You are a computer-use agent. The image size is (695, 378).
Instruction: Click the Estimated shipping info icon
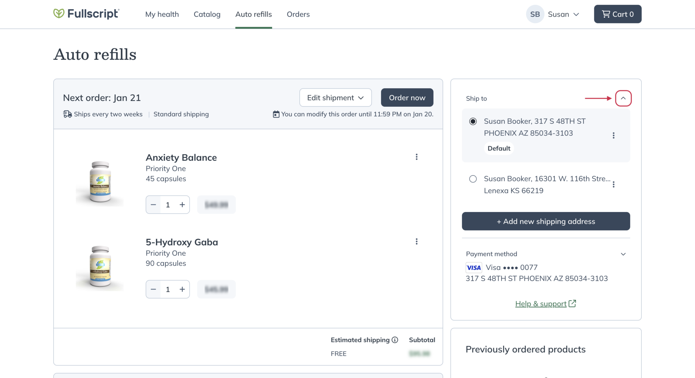pyautogui.click(x=395, y=340)
